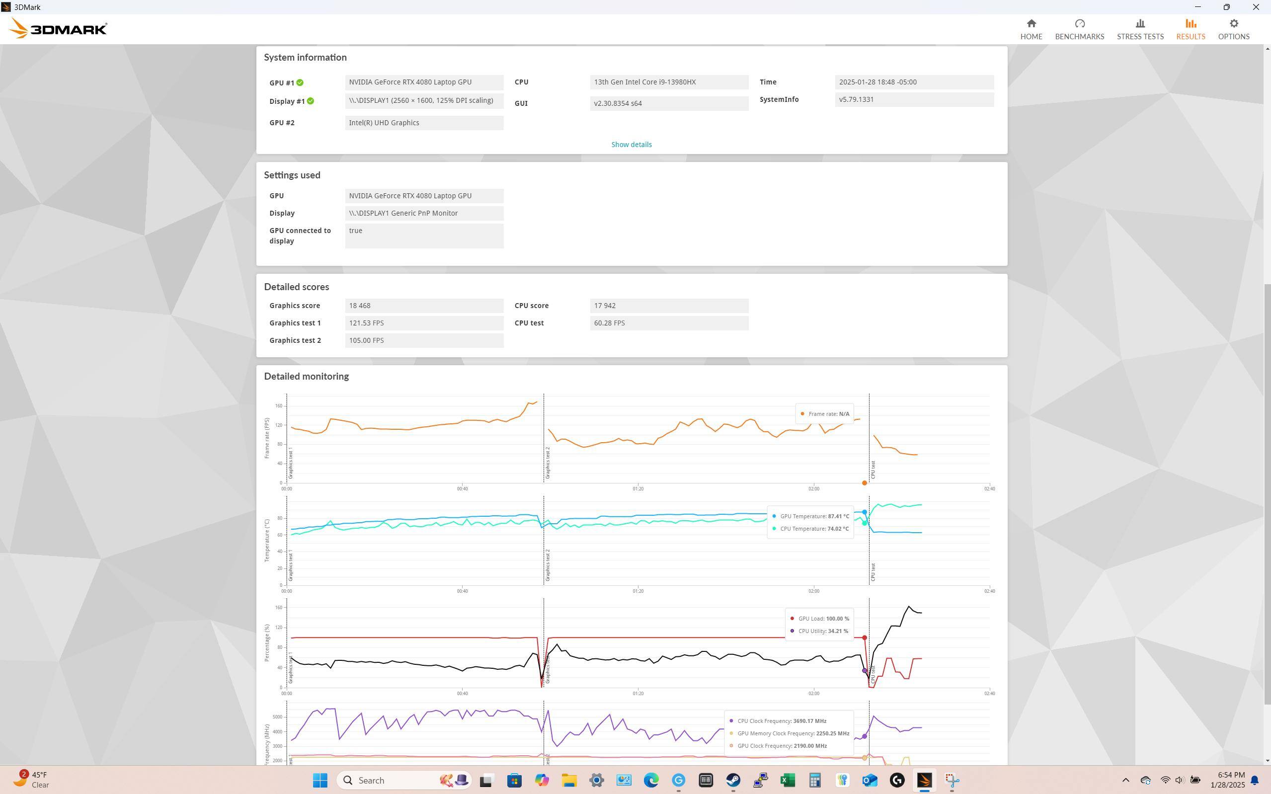Expand hidden system tray icons chevron

1125,781
